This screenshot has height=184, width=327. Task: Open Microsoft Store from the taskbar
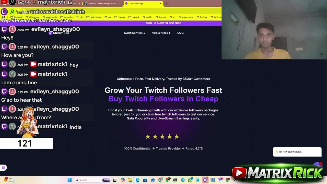click(x=145, y=180)
